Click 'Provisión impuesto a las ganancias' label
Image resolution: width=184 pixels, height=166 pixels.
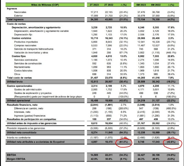(x=26, y=128)
